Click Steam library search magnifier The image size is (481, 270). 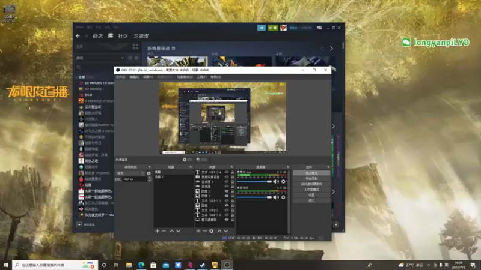[79, 67]
